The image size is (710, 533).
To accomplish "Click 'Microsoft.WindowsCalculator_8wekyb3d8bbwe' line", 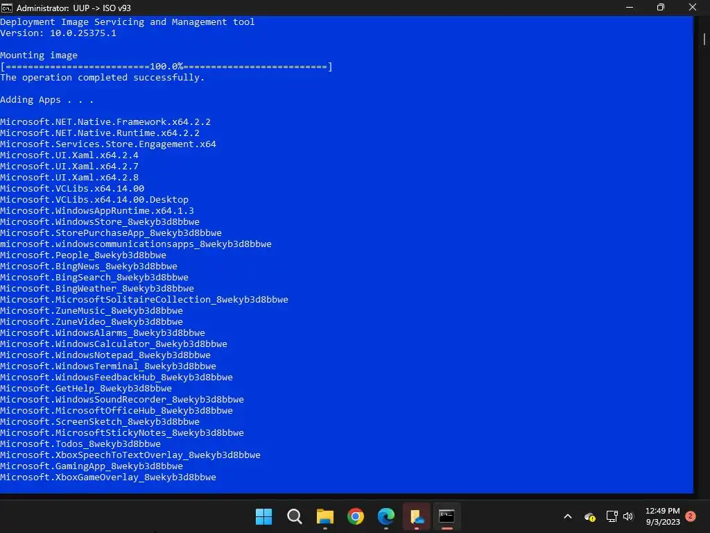I will (114, 344).
